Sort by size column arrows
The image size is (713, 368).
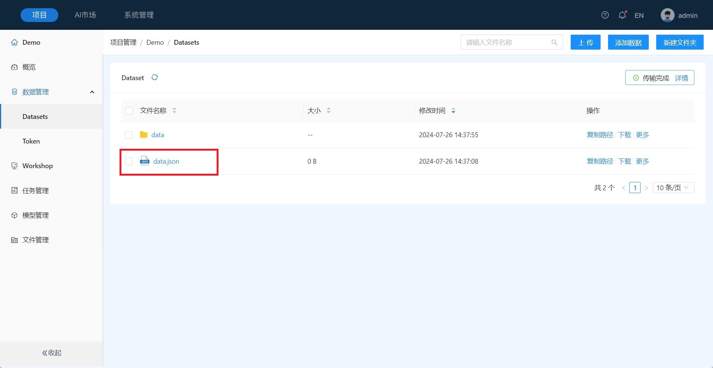point(328,110)
